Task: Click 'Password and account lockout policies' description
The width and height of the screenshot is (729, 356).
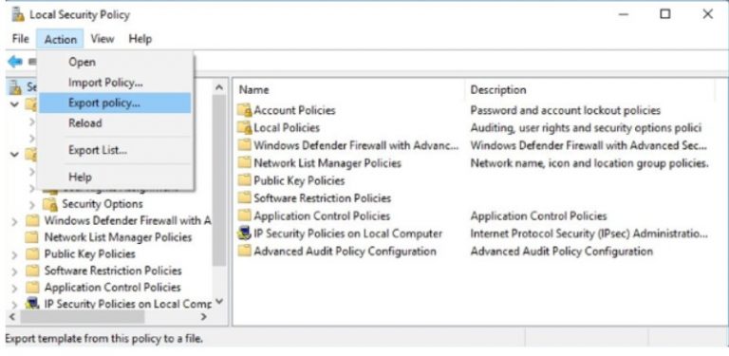Action: click(x=566, y=110)
